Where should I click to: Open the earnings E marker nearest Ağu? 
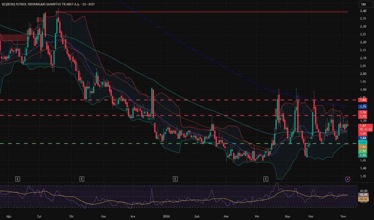click(17, 179)
